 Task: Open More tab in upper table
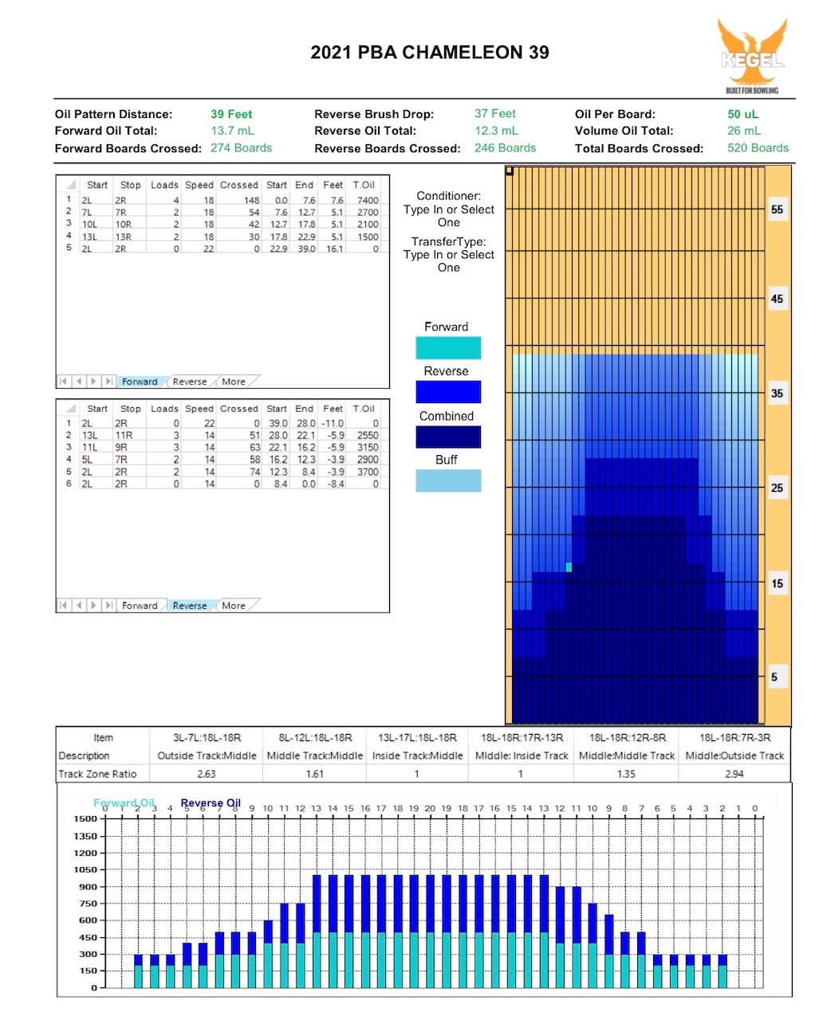[234, 382]
